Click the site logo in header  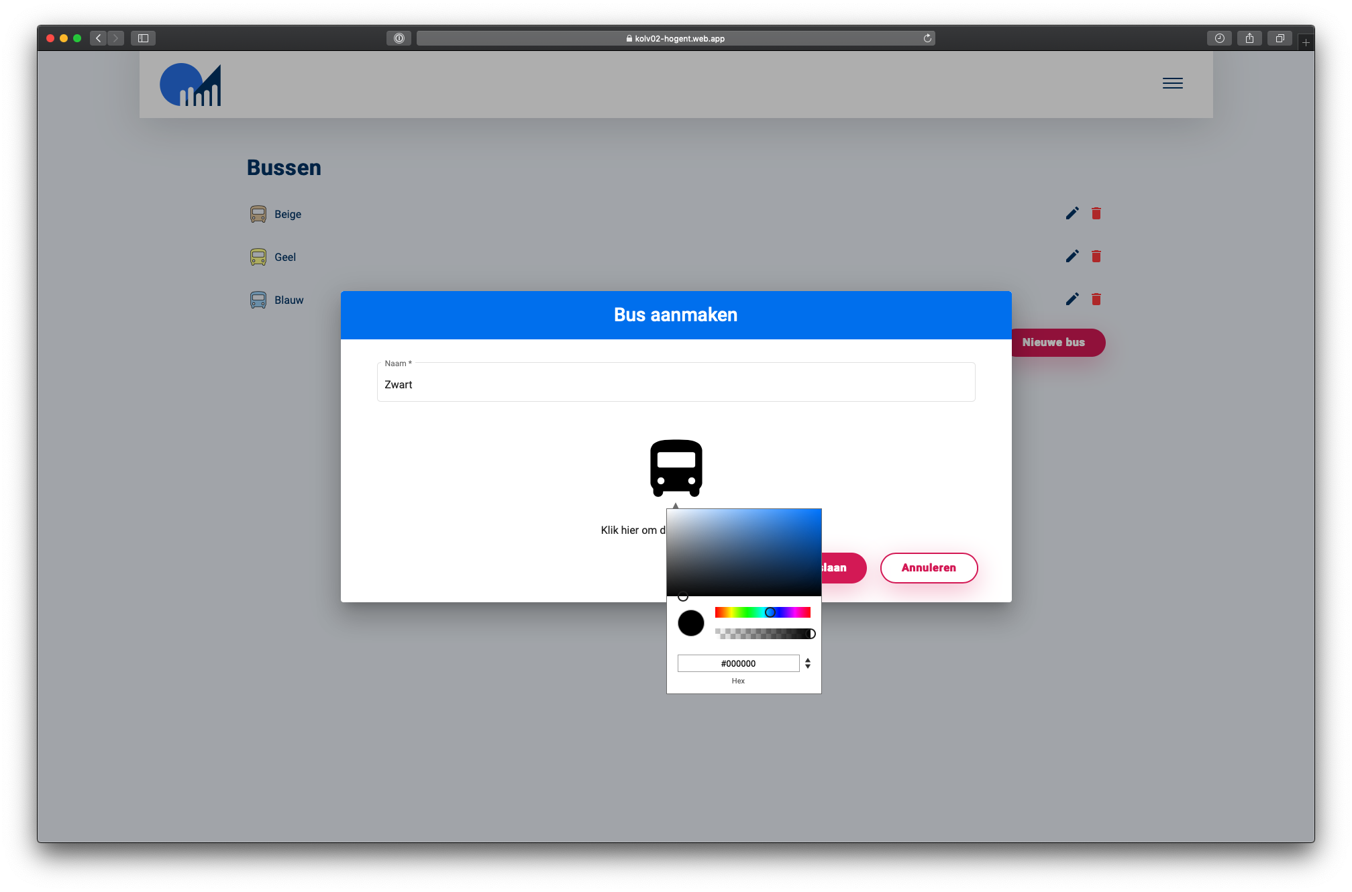pos(191,85)
